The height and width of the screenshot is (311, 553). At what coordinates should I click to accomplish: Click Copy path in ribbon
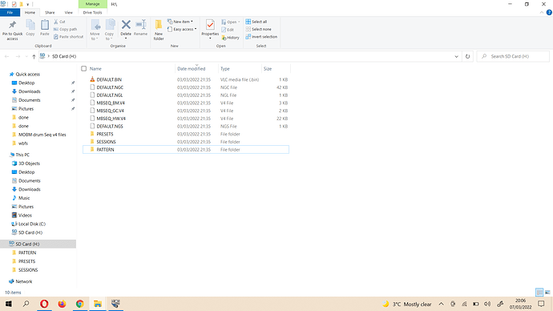point(65,30)
